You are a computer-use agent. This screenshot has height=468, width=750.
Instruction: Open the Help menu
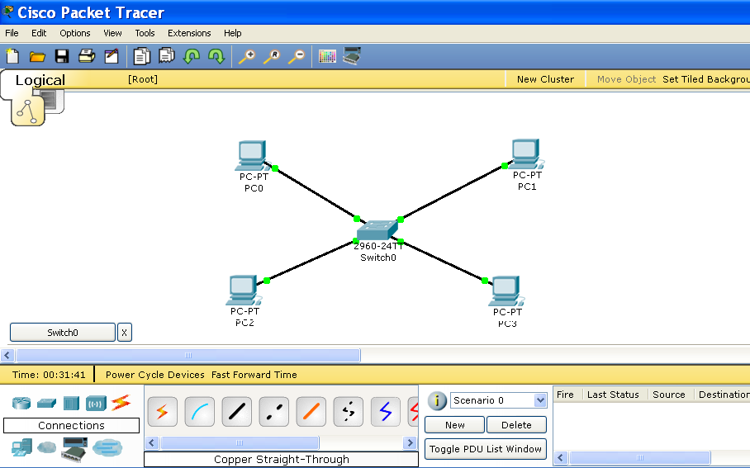pos(233,33)
